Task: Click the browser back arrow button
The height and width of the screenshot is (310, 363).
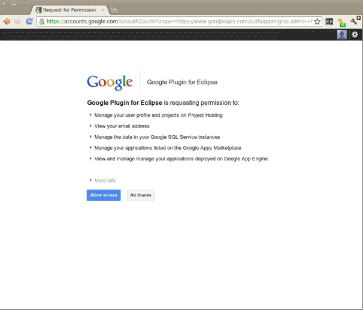Action: pos(7,21)
